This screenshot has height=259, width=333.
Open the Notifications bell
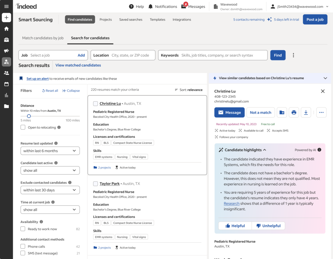tap(150, 6)
